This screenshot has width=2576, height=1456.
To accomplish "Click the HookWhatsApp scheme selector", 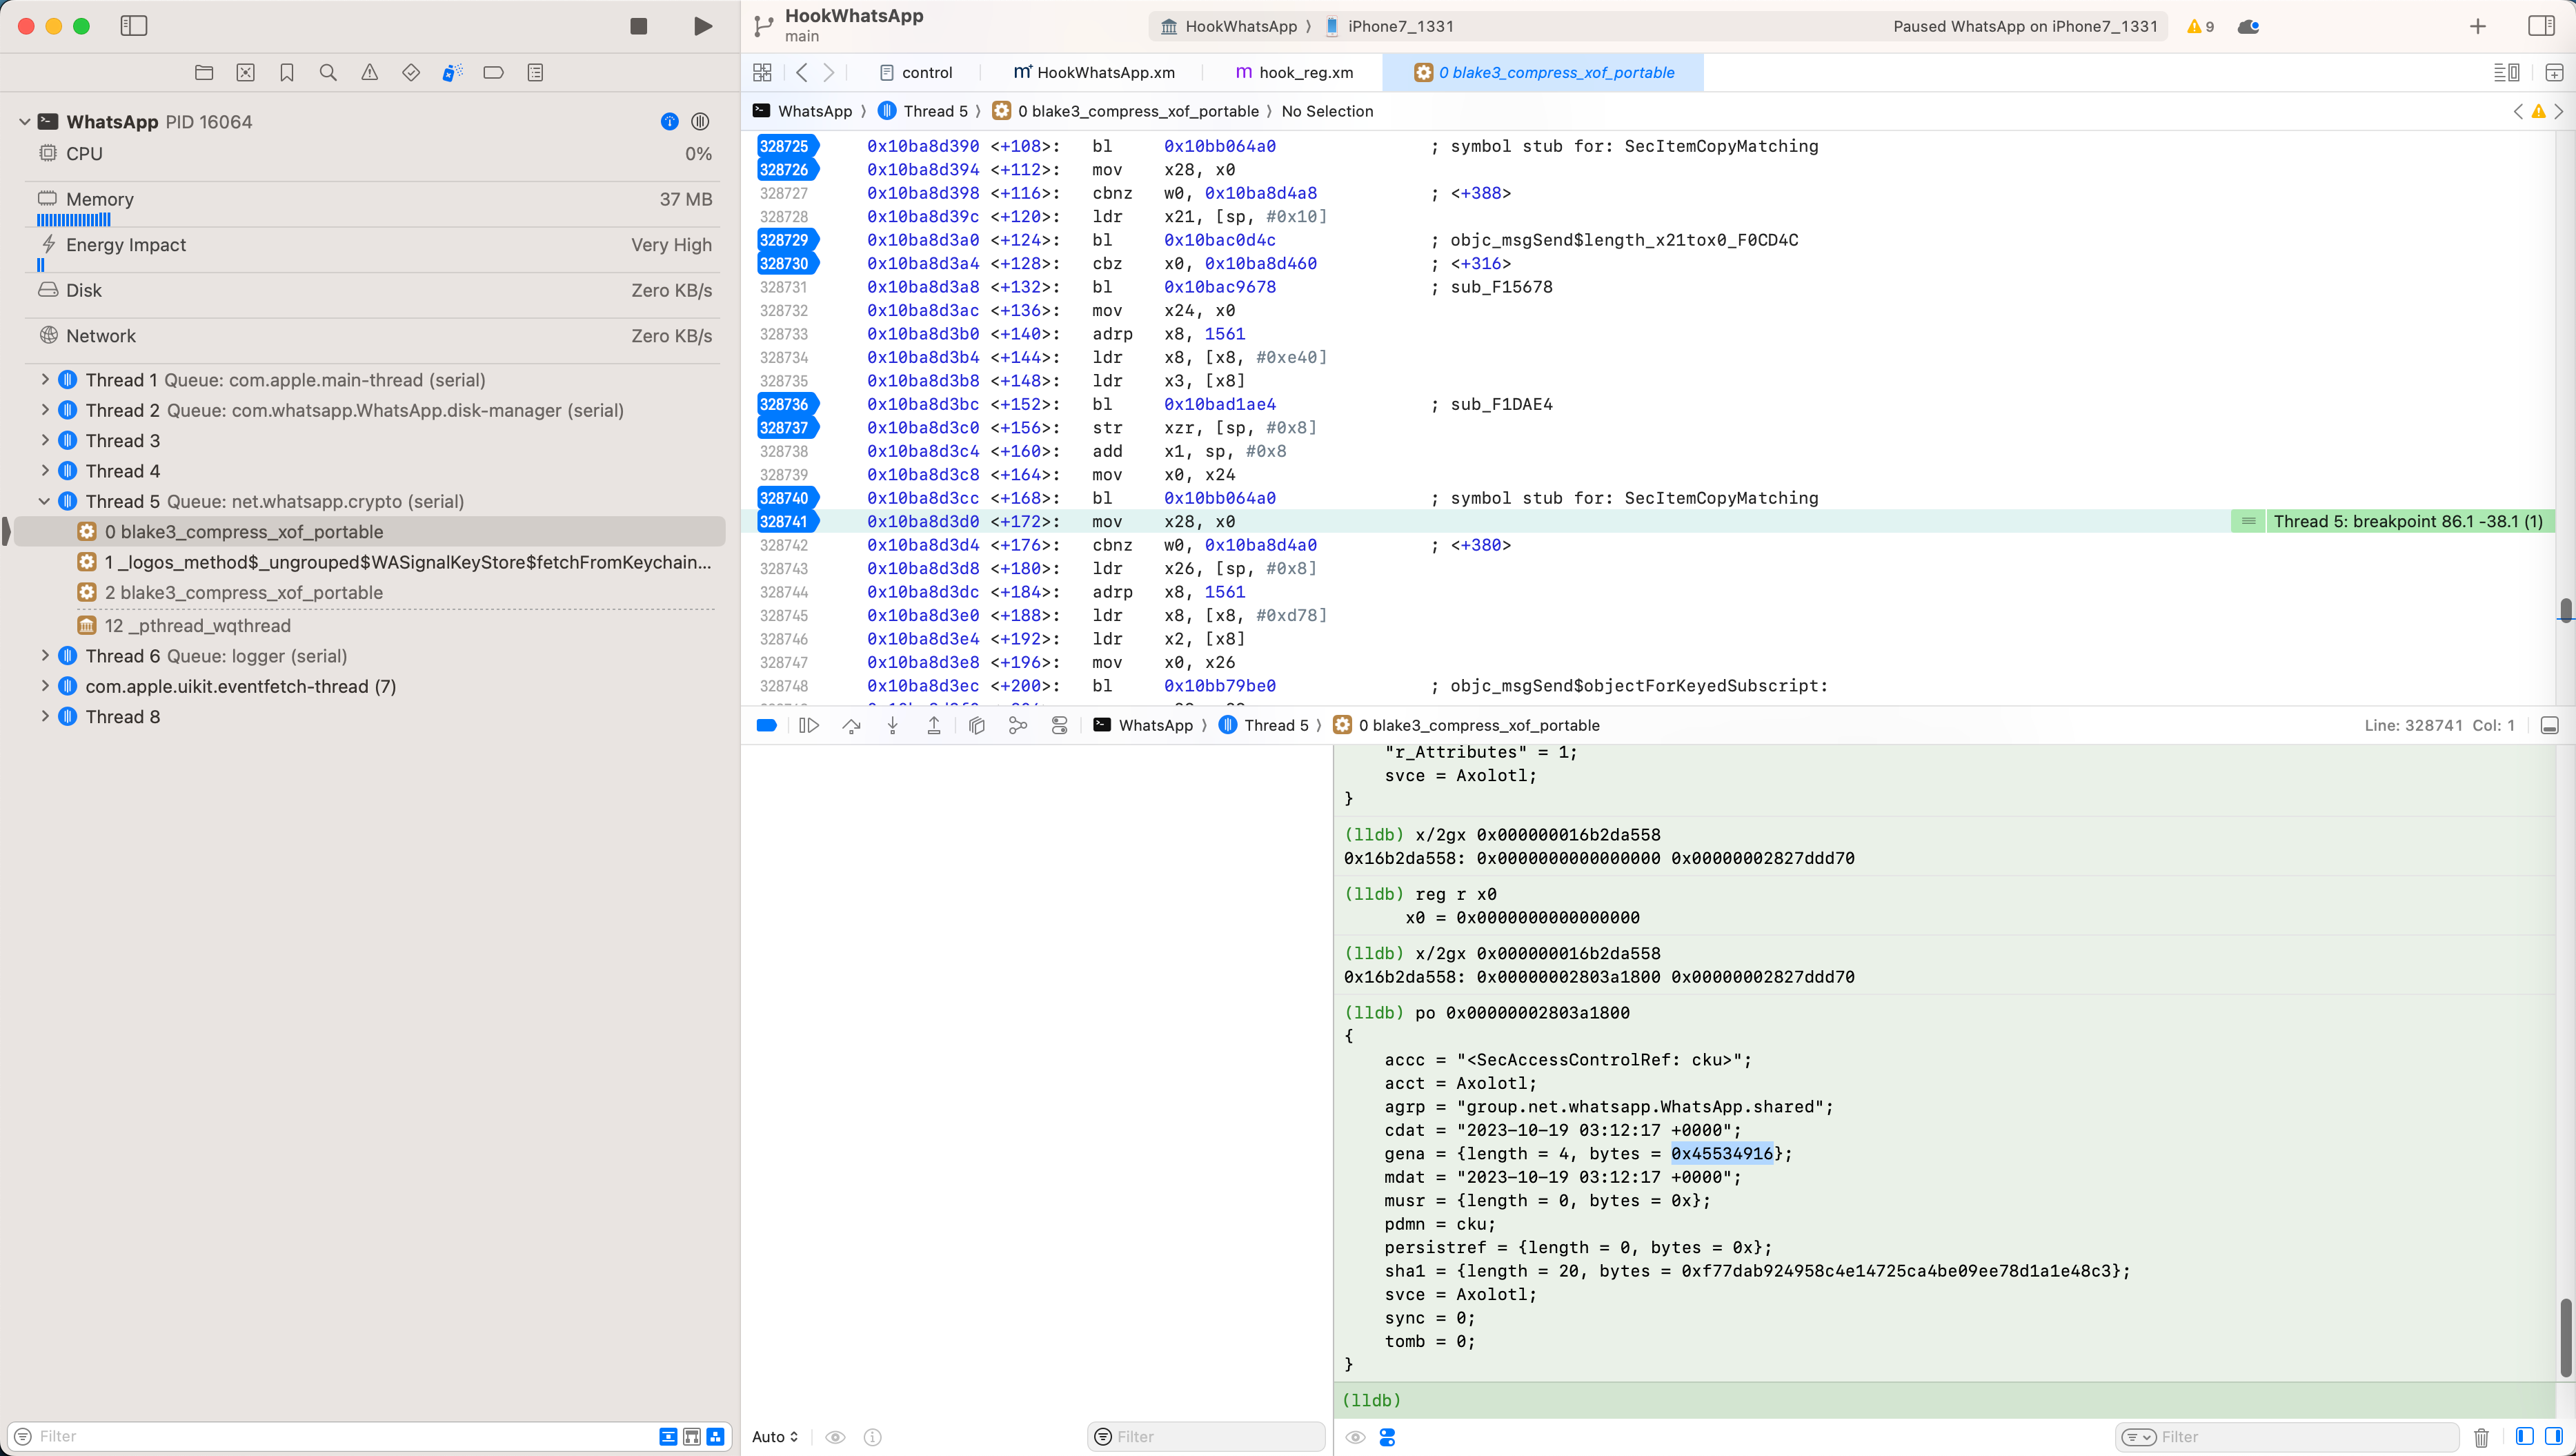I will tap(1228, 26).
